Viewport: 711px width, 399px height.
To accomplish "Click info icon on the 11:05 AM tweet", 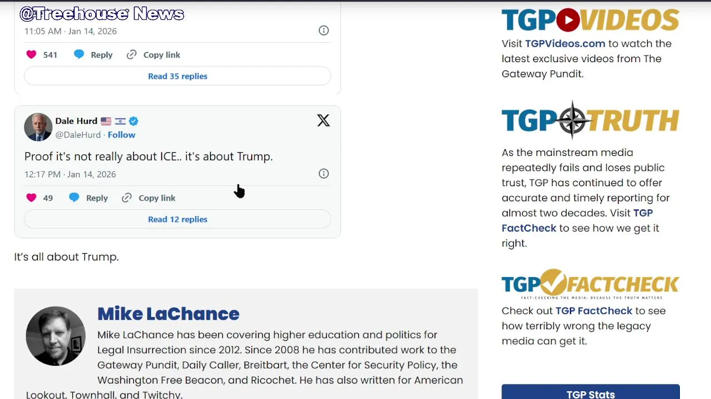I will click(x=323, y=30).
